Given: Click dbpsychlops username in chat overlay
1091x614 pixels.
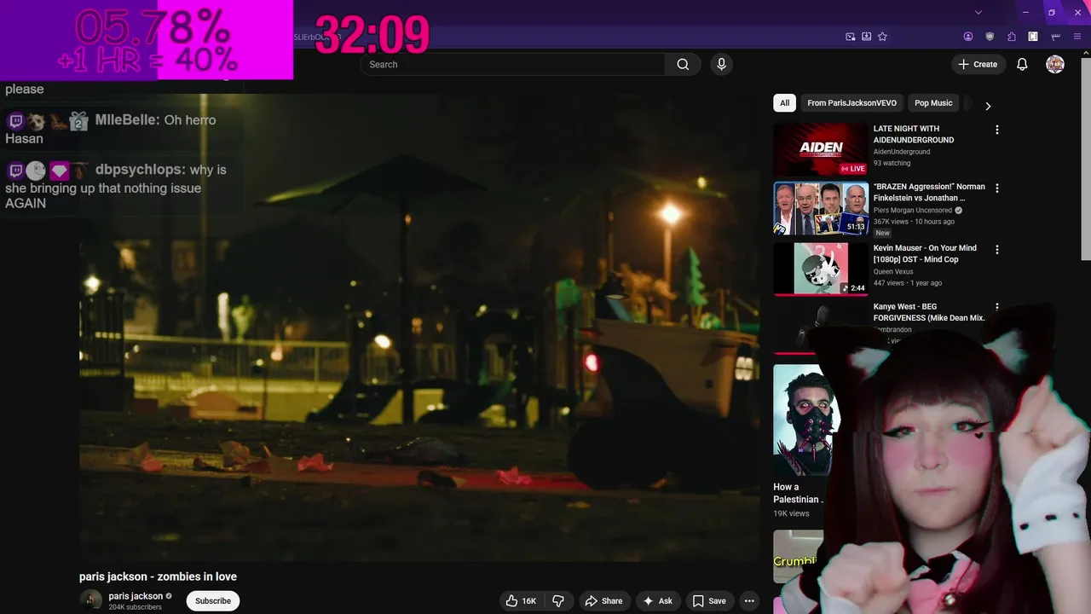Looking at the screenshot, I should pos(140,170).
